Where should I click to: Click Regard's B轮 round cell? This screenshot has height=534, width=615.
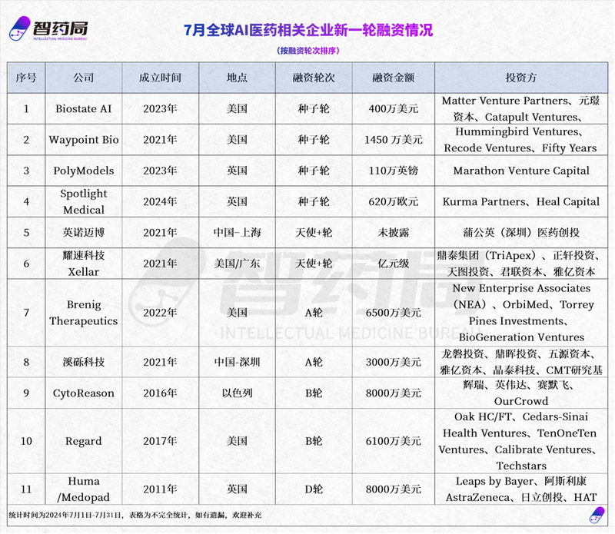[x=314, y=441]
